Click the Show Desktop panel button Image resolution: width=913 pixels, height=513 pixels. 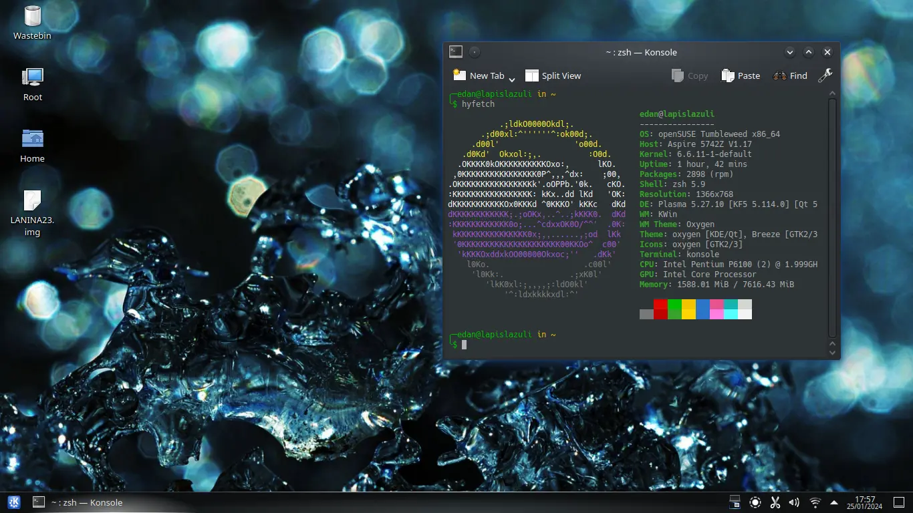coord(898,502)
